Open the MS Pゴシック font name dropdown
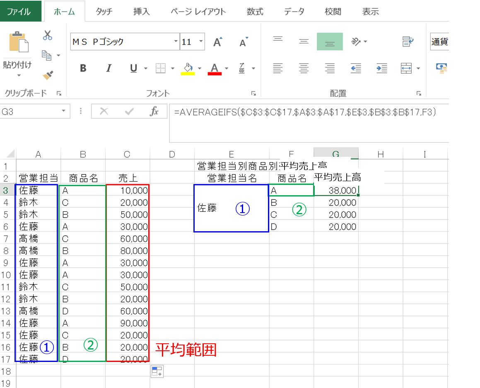 [x=176, y=42]
